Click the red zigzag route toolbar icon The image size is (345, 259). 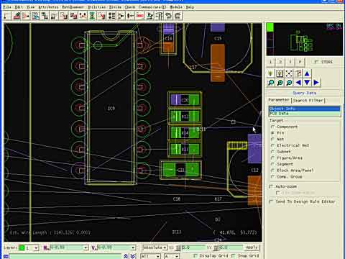[x=83, y=16]
